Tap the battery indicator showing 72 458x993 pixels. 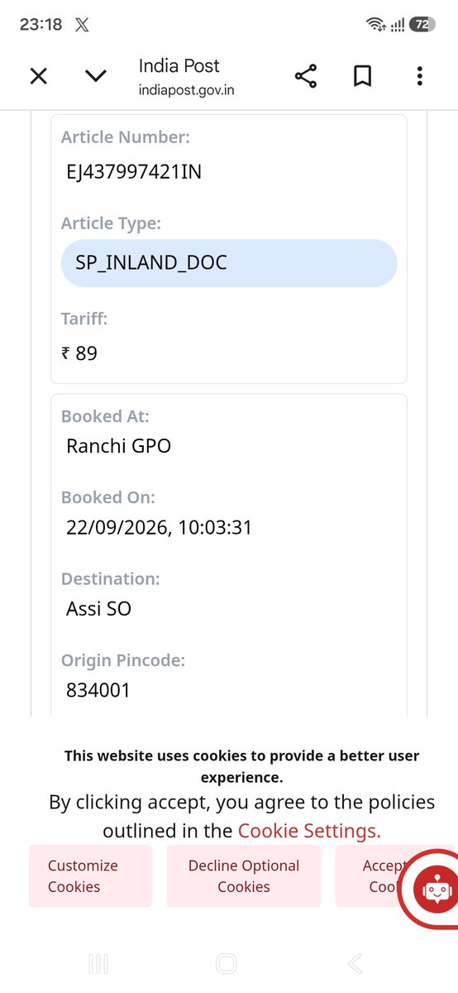click(421, 25)
